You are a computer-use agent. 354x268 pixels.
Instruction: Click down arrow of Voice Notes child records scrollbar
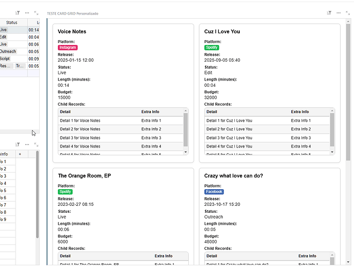(x=186, y=152)
